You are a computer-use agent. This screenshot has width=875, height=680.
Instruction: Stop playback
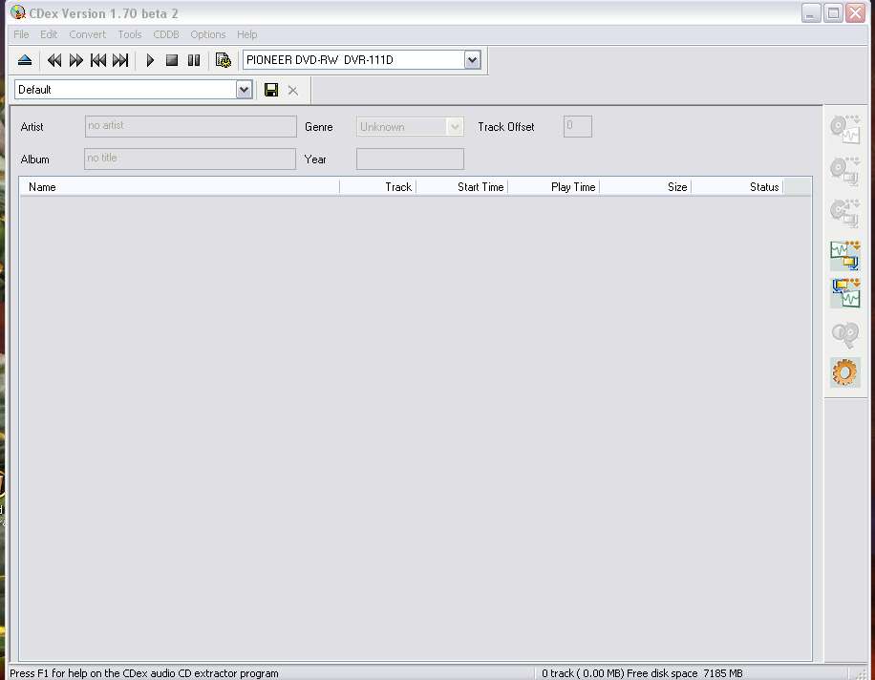tap(172, 60)
